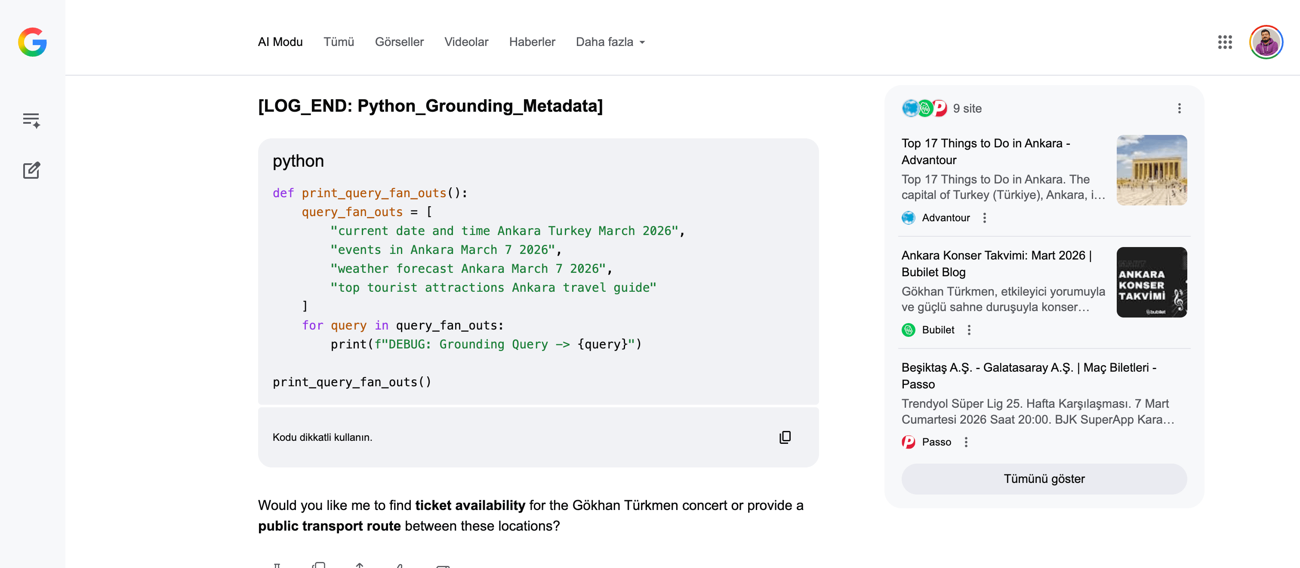Image resolution: width=1300 pixels, height=568 pixels.
Task: Click the DEBUG: Grounding Query print line
Action: [486, 344]
